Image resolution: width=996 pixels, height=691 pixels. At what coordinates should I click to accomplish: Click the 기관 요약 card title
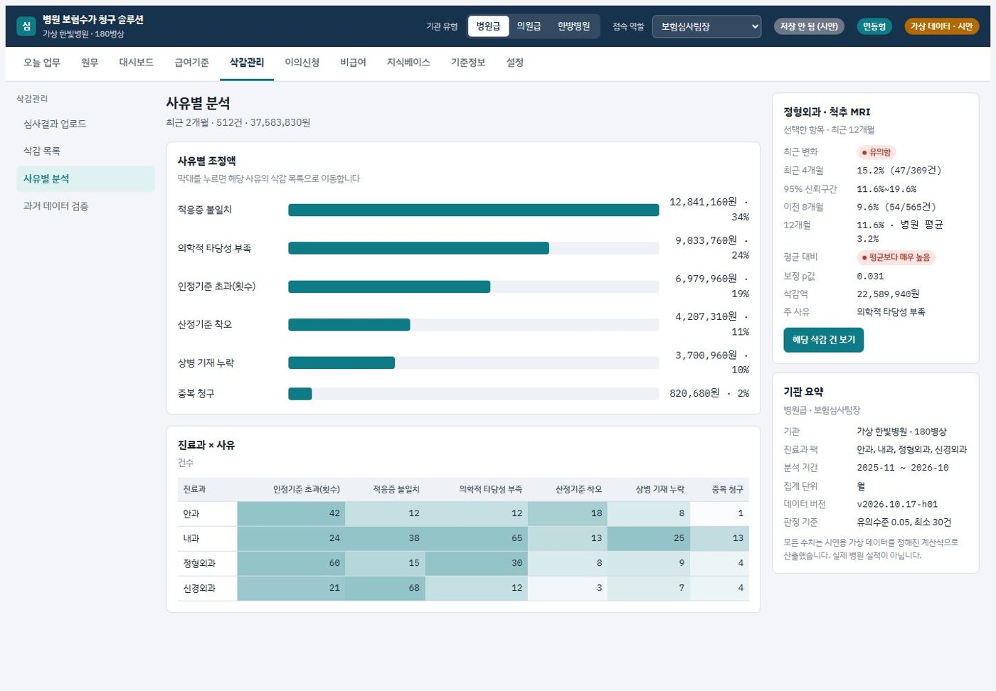(803, 392)
